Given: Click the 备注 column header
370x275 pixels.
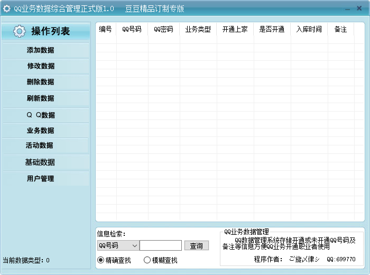Looking at the screenshot, I should pyautogui.click(x=340, y=29).
